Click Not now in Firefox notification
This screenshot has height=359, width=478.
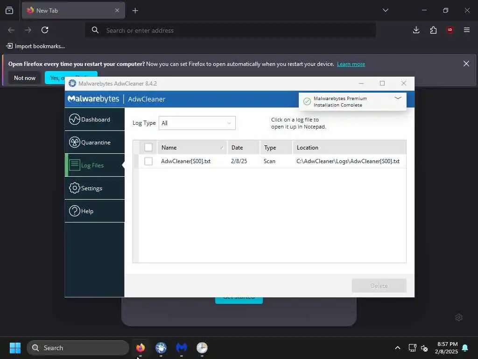25,78
